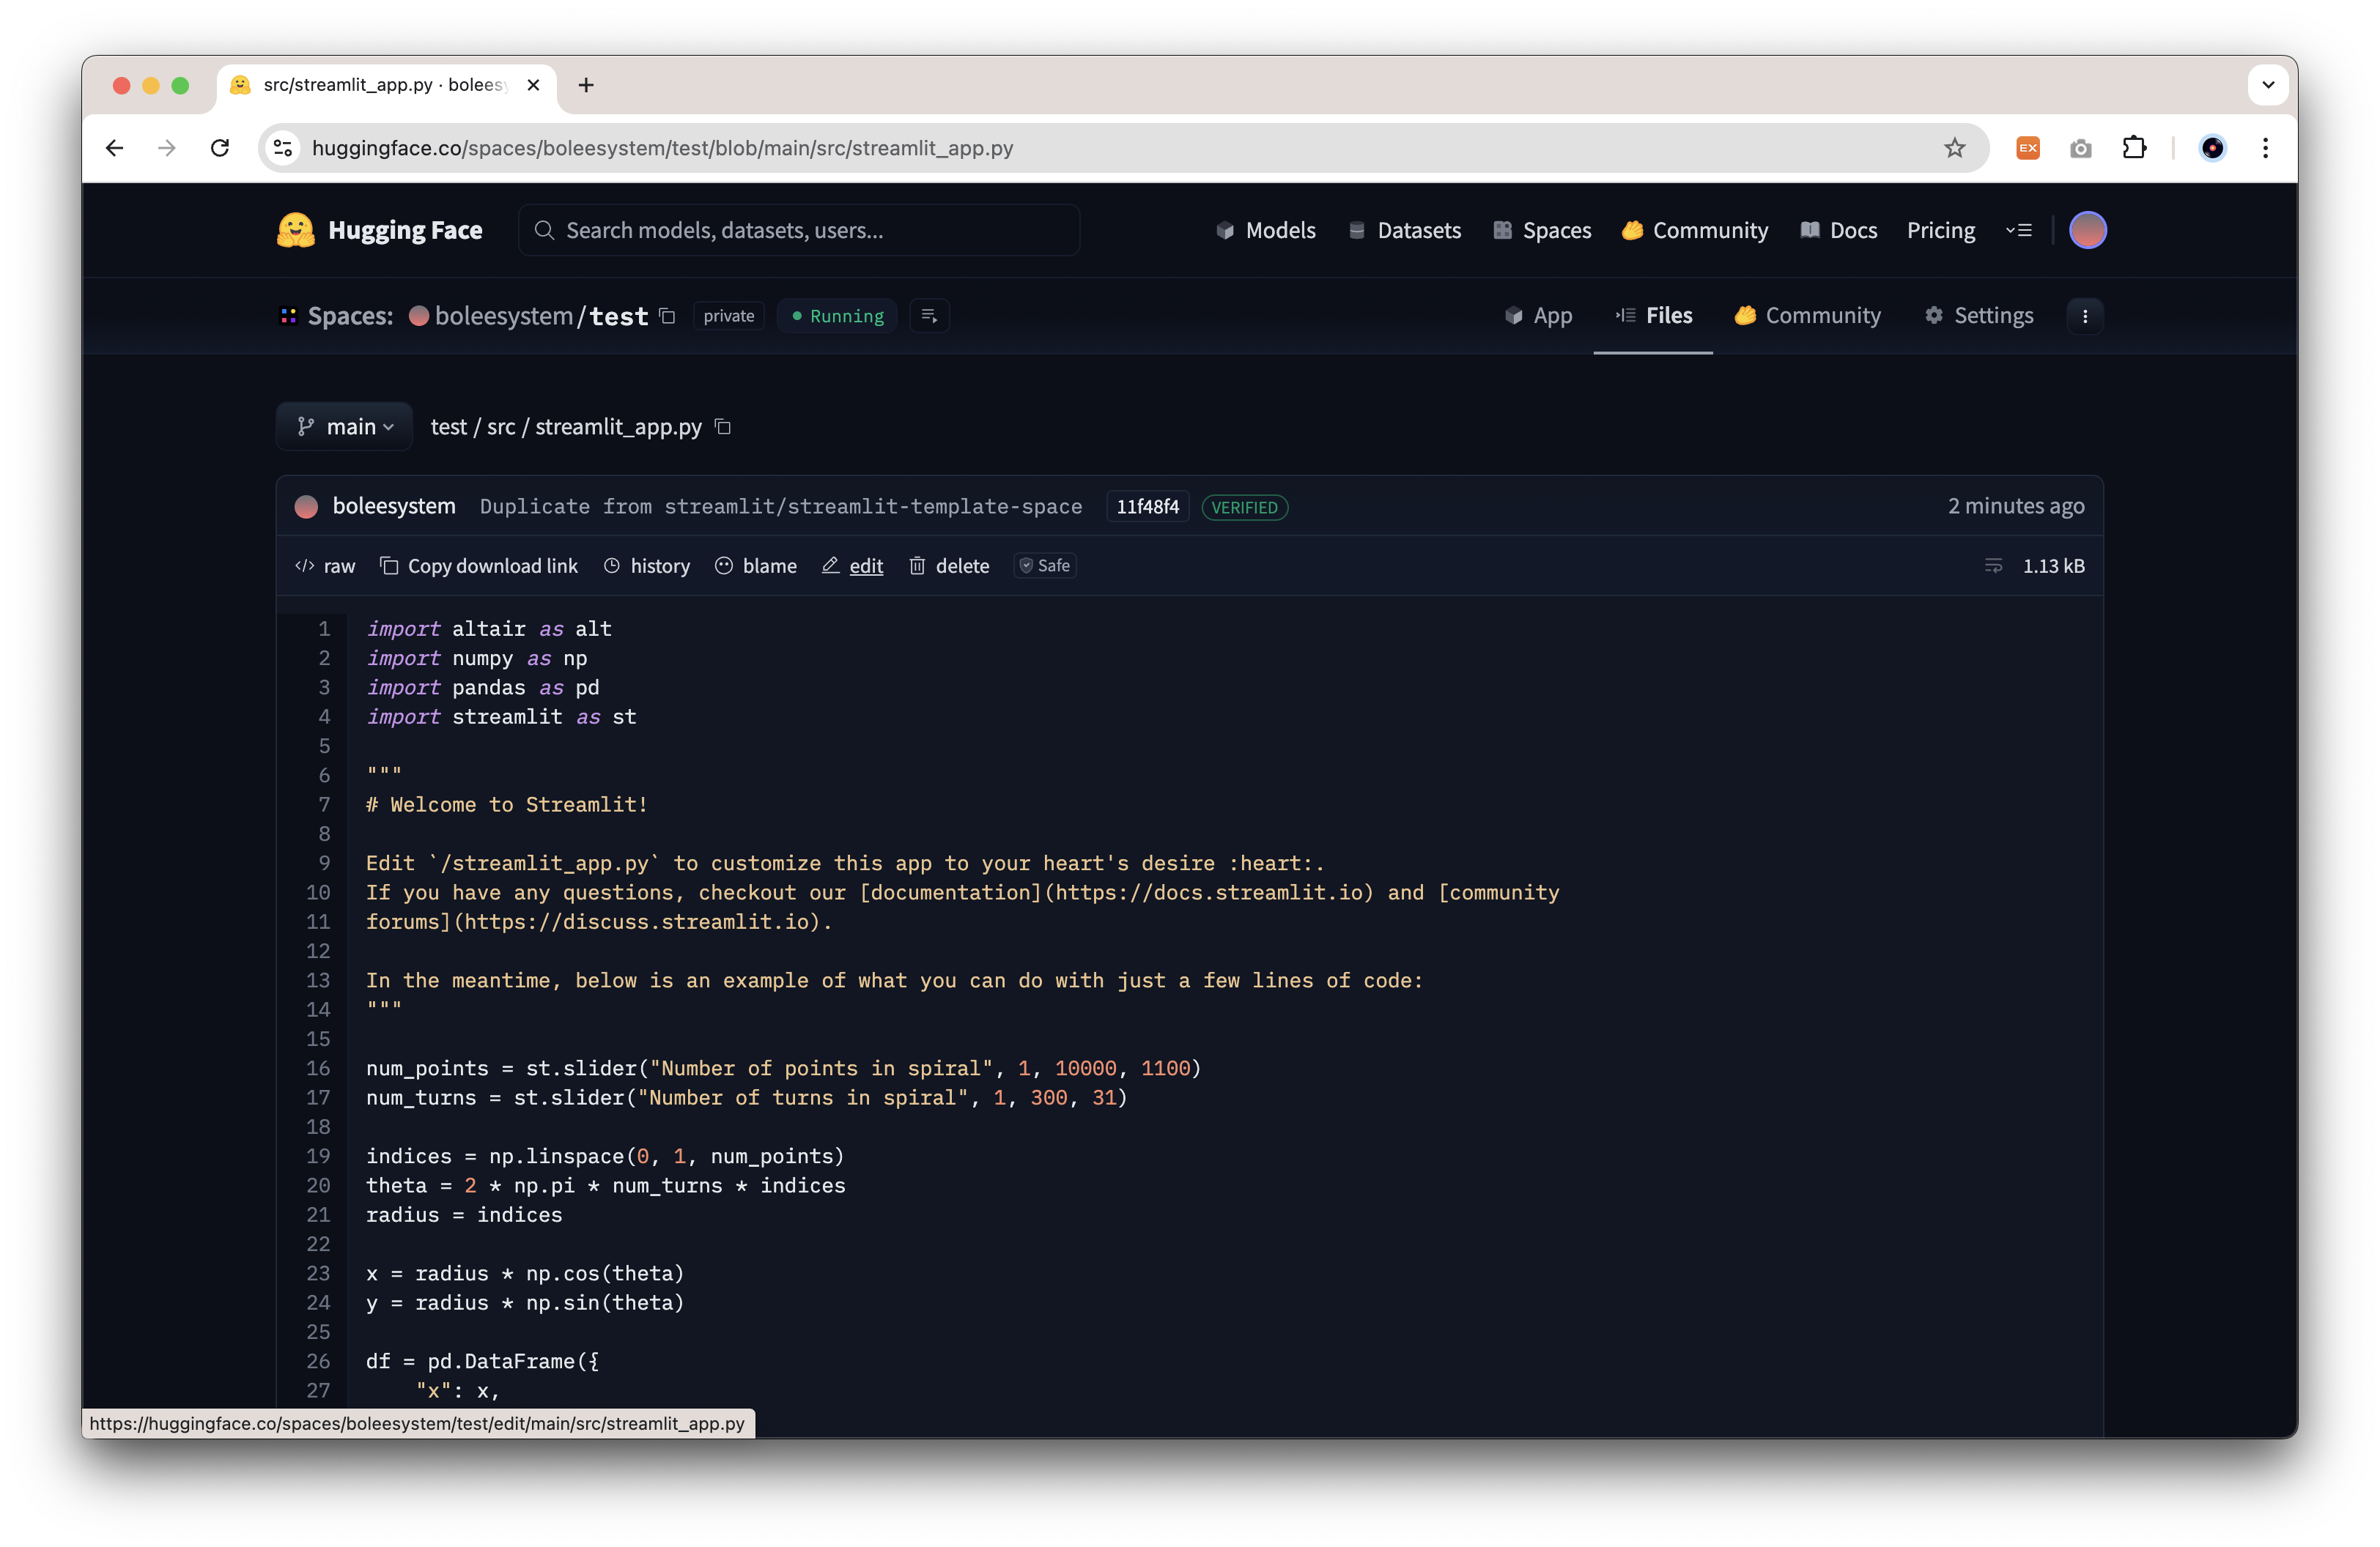Click the camera extension icon in Chrome toolbar
Screen dimensions: 2380x1547
tap(2080, 148)
